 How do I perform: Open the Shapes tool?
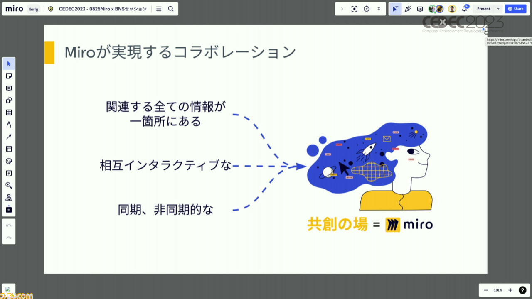pyautogui.click(x=9, y=100)
